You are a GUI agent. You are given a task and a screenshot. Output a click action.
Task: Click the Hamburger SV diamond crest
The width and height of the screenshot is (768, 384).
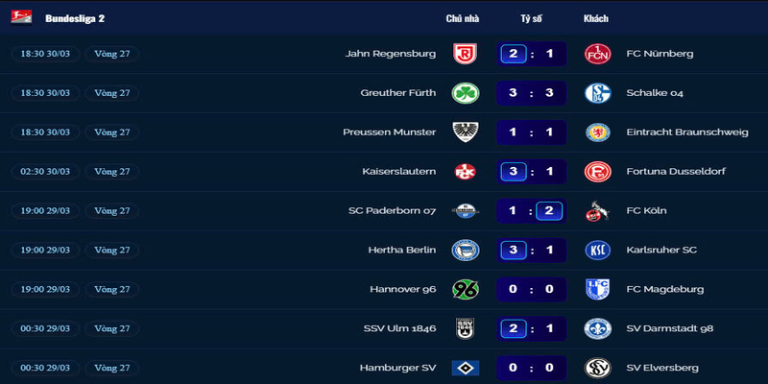465,368
